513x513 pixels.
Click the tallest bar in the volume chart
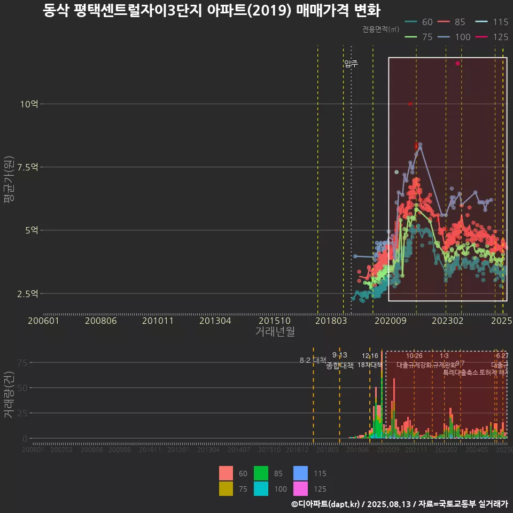(382, 394)
